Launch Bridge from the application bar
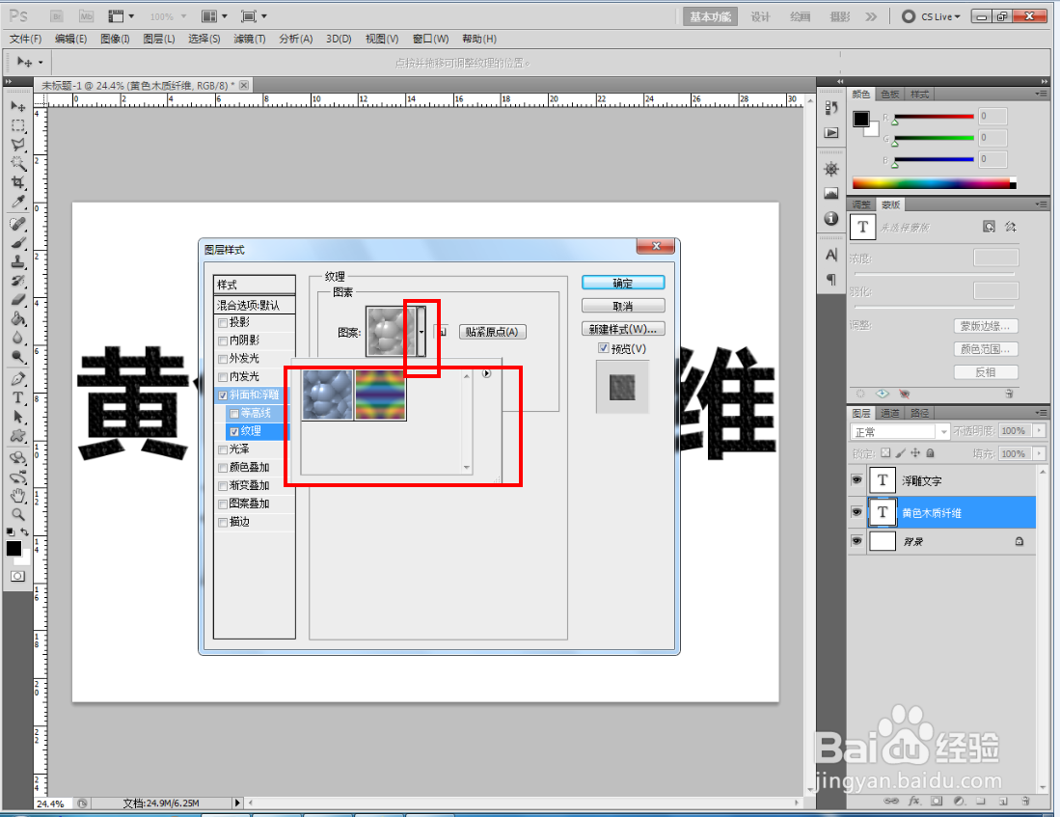Viewport: 1060px width, 817px height. pyautogui.click(x=58, y=16)
